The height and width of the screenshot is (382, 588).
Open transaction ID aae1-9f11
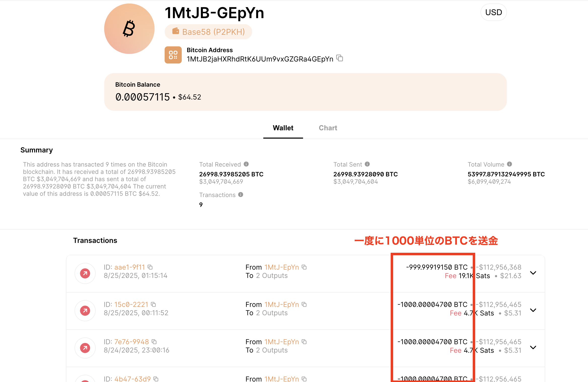[130, 267]
